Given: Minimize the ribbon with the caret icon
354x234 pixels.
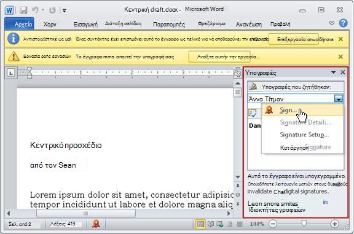Looking at the screenshot, I should pos(332,23).
